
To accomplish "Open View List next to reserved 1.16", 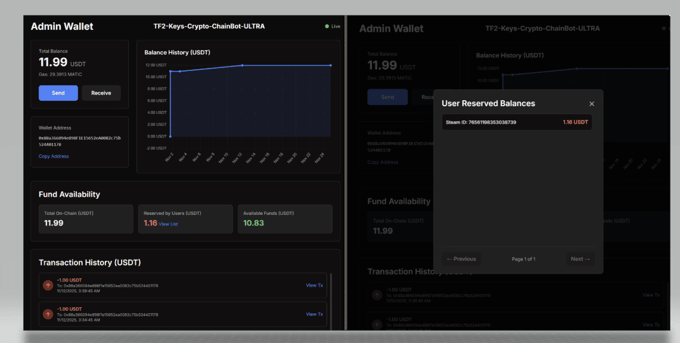I will [x=168, y=224].
